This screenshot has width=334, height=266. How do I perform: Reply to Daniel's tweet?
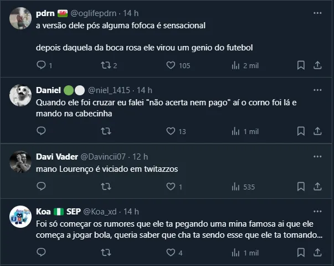pyautogui.click(x=41, y=131)
